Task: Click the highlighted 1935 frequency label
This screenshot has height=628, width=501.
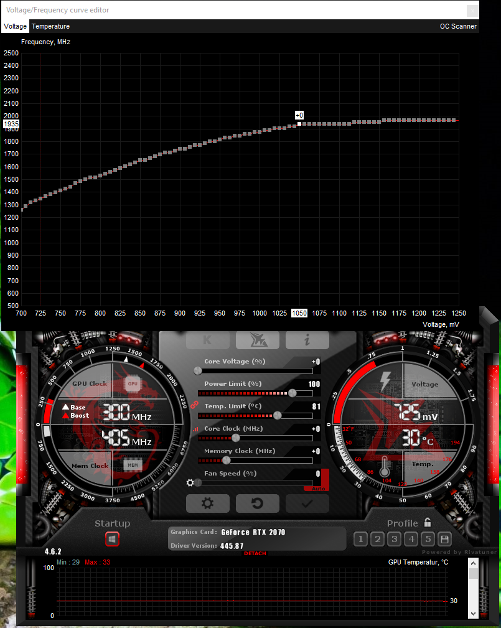Action: coord(11,124)
